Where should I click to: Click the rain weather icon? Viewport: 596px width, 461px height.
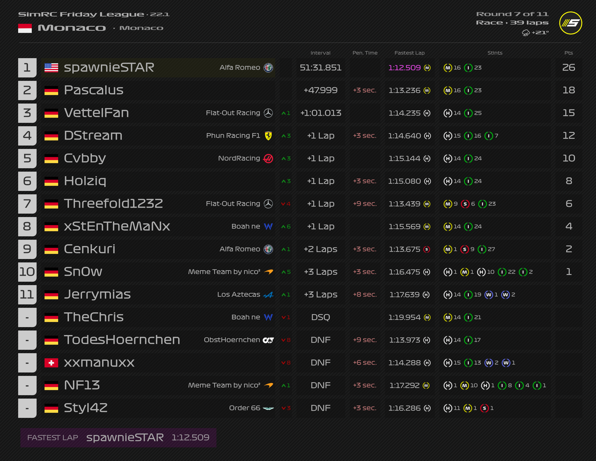pos(526,33)
